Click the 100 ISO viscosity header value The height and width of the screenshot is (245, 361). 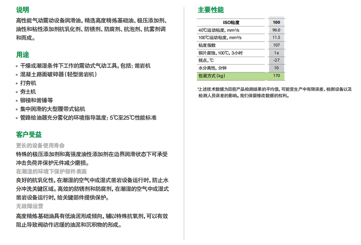coord(276,22)
